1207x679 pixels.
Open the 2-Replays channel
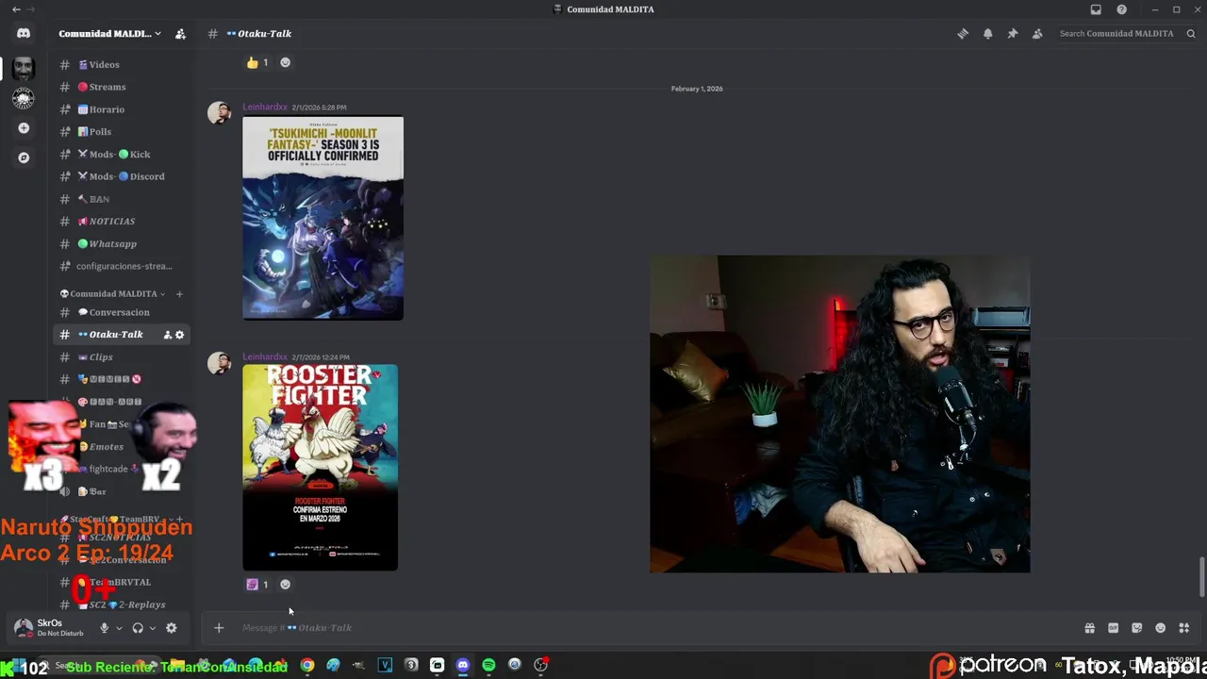point(121,604)
